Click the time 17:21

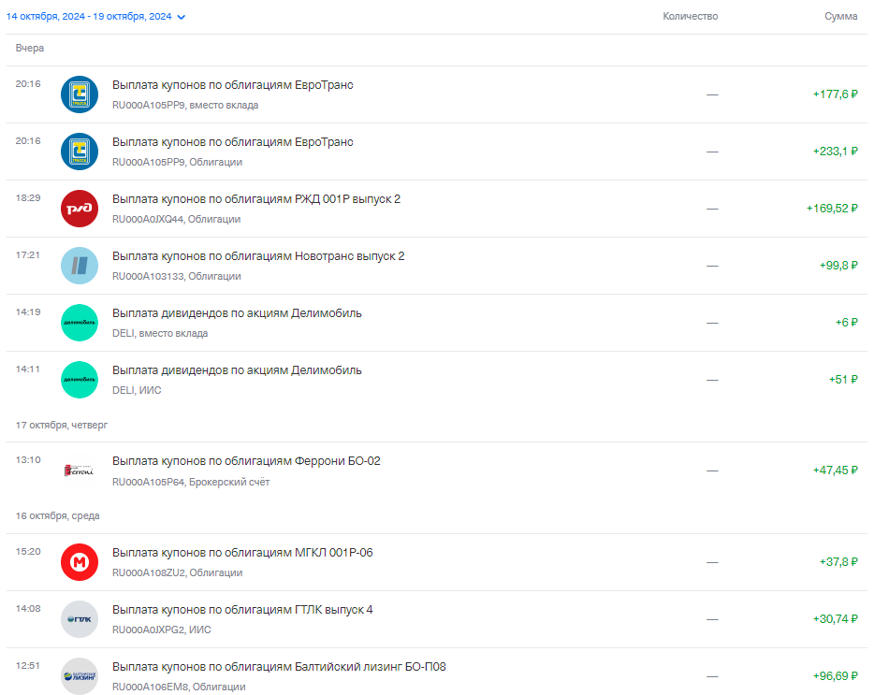[28, 255]
